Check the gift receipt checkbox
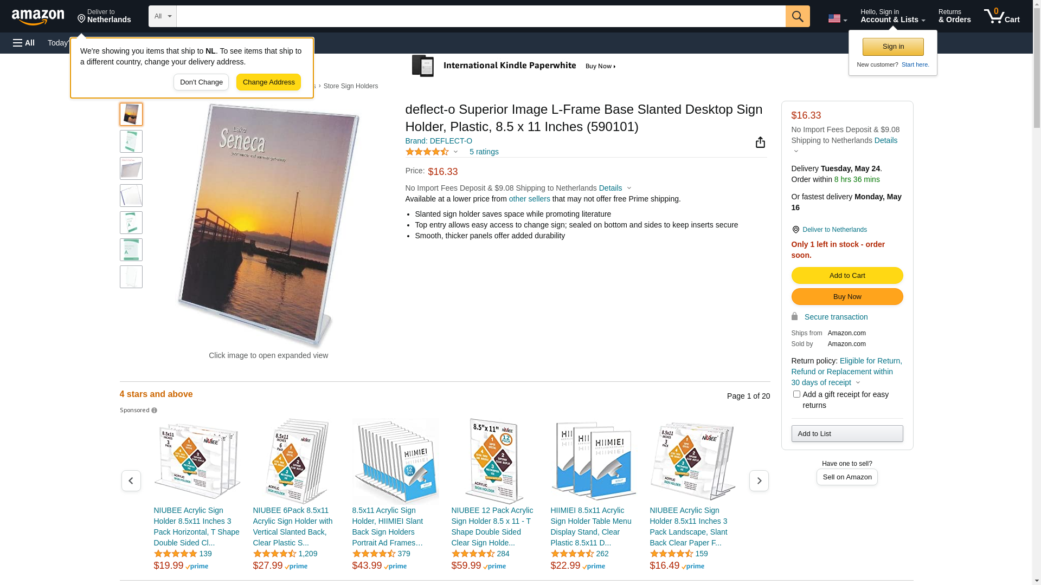 796,394
